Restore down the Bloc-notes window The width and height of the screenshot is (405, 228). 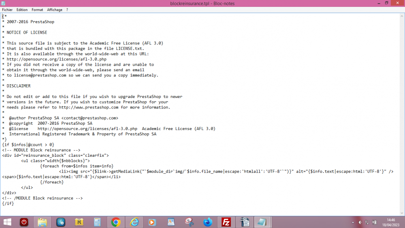(387, 3)
